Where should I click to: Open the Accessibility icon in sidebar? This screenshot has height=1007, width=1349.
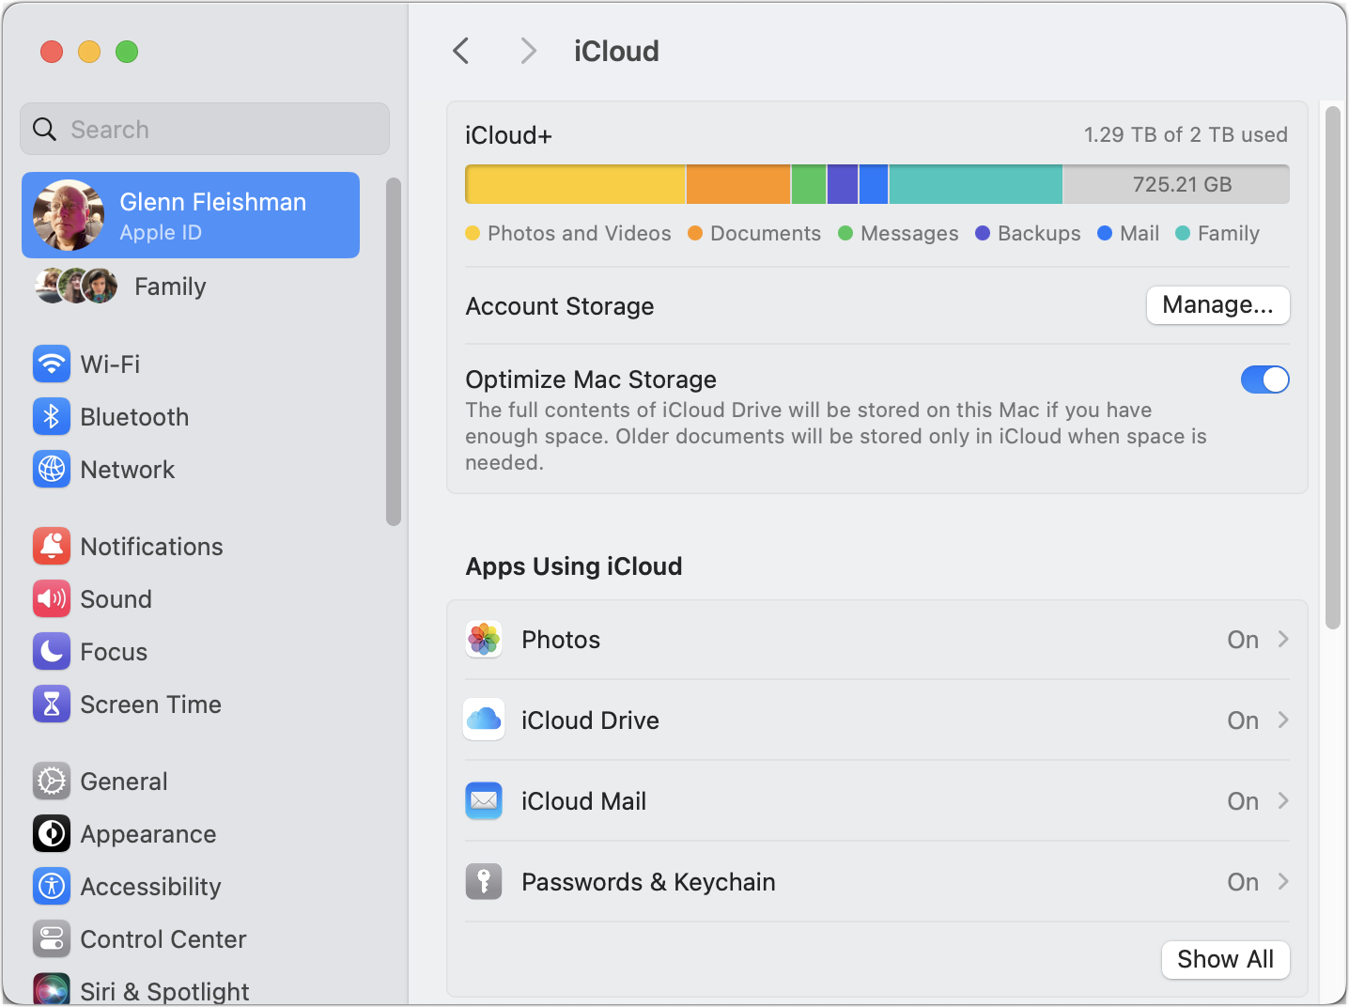52,886
